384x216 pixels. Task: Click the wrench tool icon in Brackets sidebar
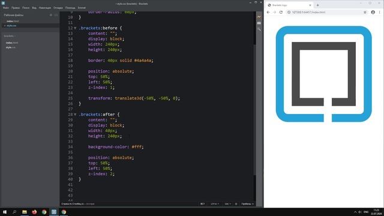pyautogui.click(x=259, y=29)
